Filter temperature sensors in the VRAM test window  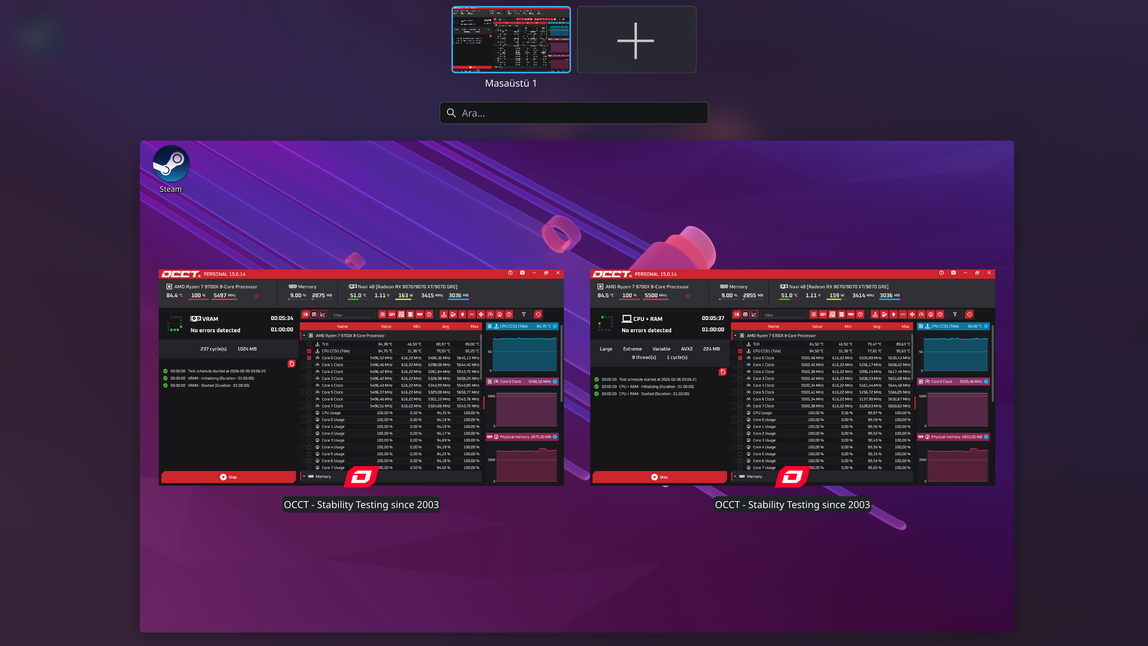point(443,314)
